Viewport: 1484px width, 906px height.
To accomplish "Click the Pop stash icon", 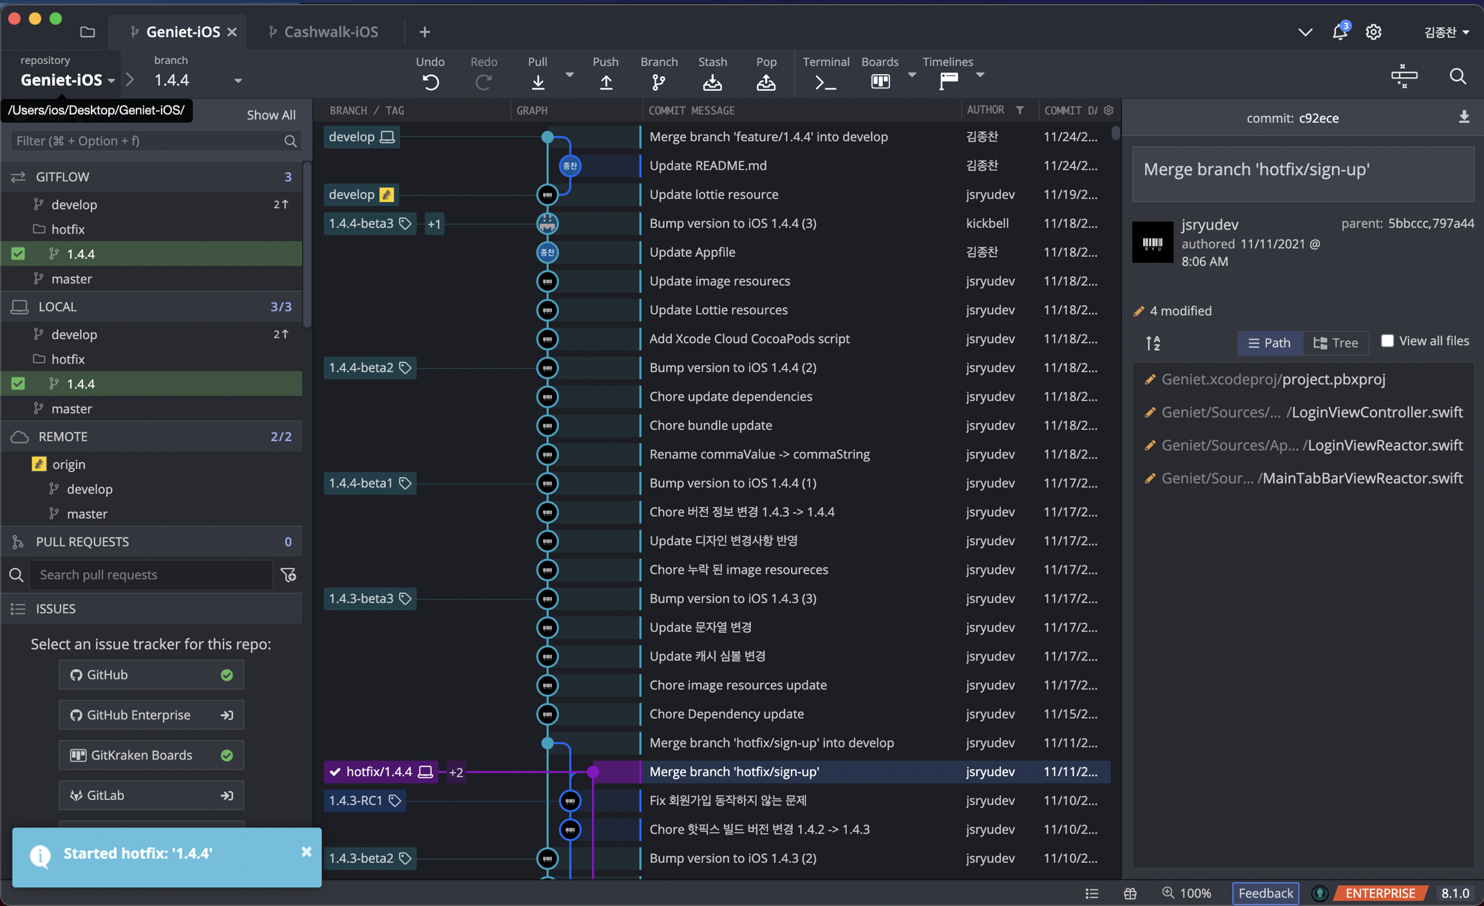I will [765, 82].
